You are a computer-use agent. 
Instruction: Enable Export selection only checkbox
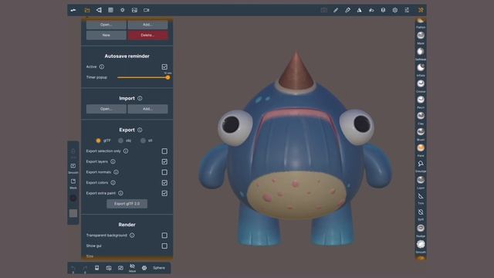(164, 151)
